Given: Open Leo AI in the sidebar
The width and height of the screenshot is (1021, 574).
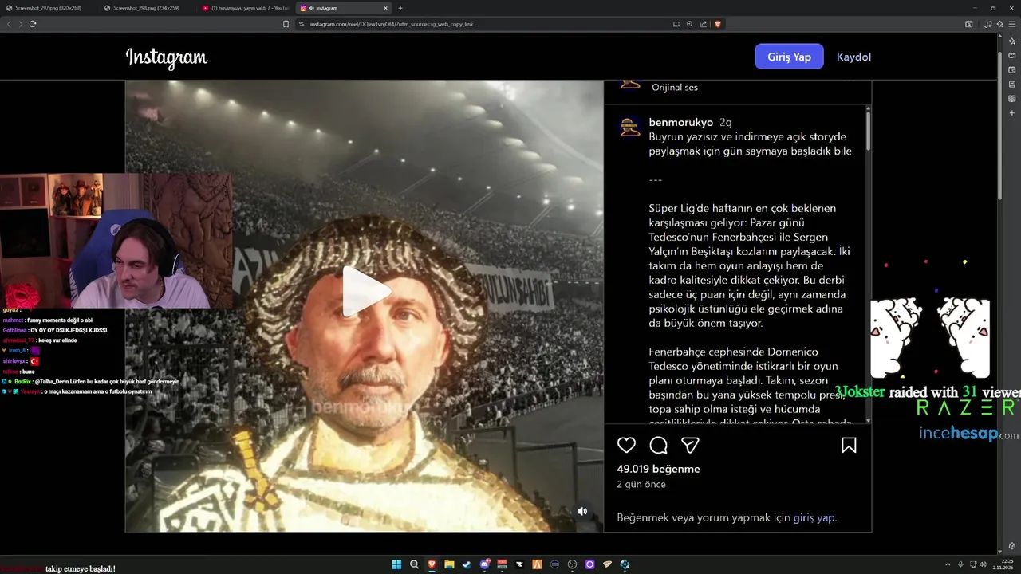Looking at the screenshot, I should [x=1012, y=41].
